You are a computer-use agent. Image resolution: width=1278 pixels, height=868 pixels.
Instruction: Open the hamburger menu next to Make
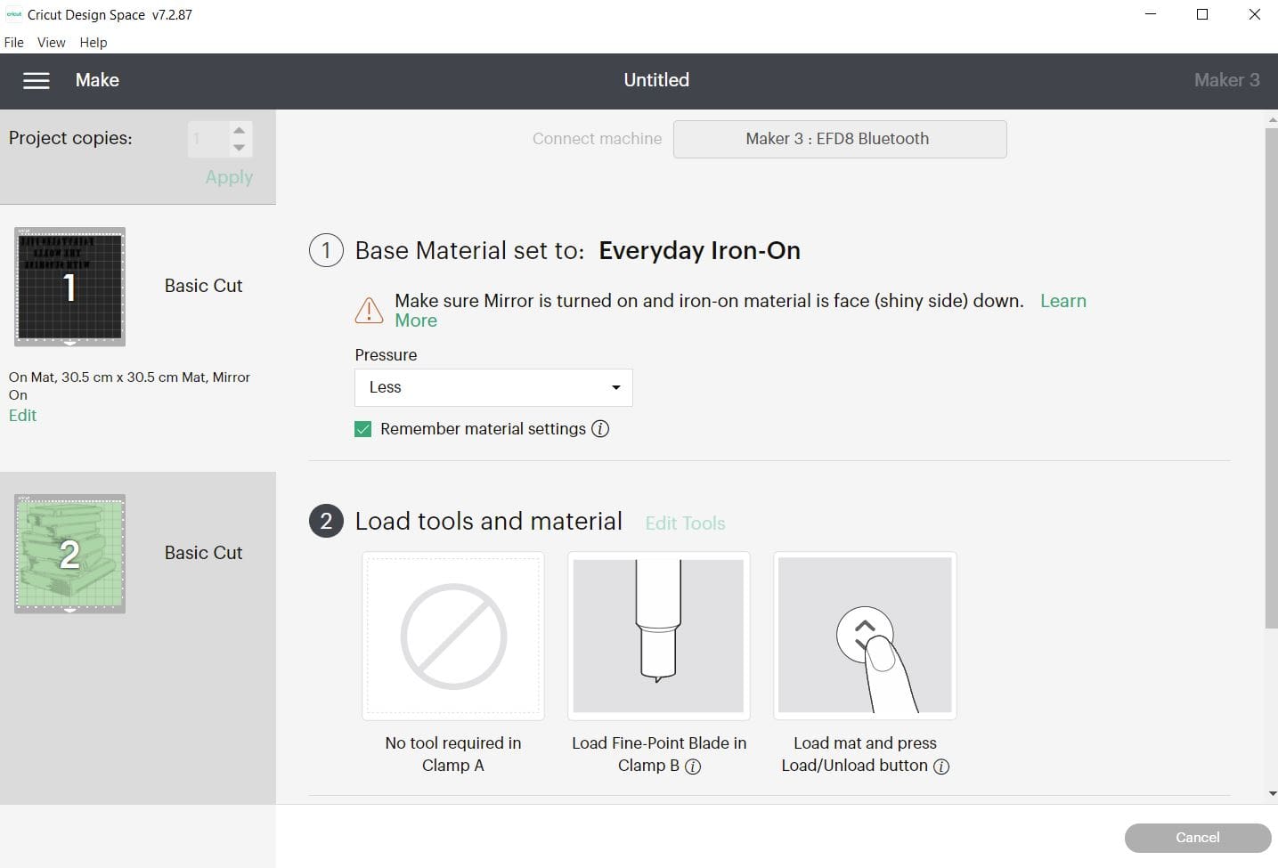pyautogui.click(x=36, y=80)
